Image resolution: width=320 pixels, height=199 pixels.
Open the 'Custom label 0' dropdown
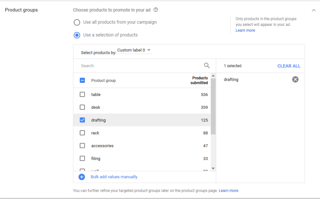135,50
